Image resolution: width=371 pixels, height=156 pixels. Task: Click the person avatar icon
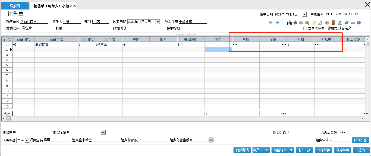tap(340, 23)
